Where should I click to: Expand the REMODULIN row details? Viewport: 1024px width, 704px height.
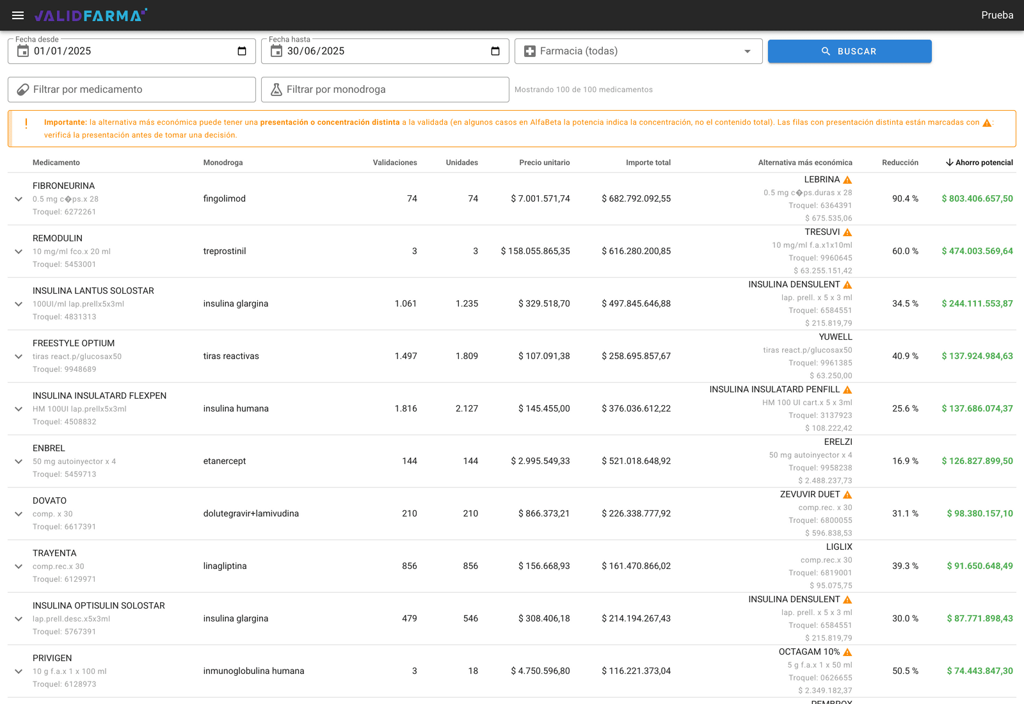(x=19, y=252)
